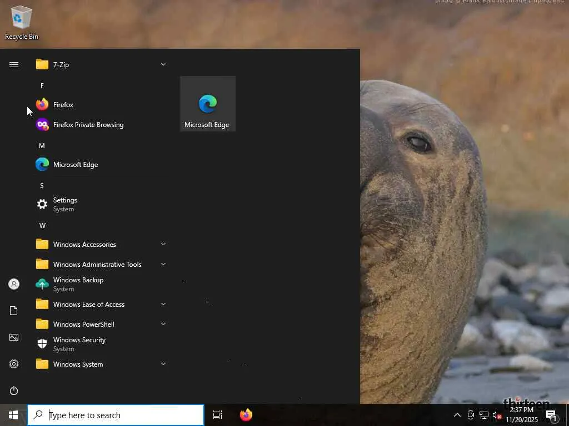Expand the Windows PowerShell chevron
Screen dimensions: 569x426
(163, 324)
